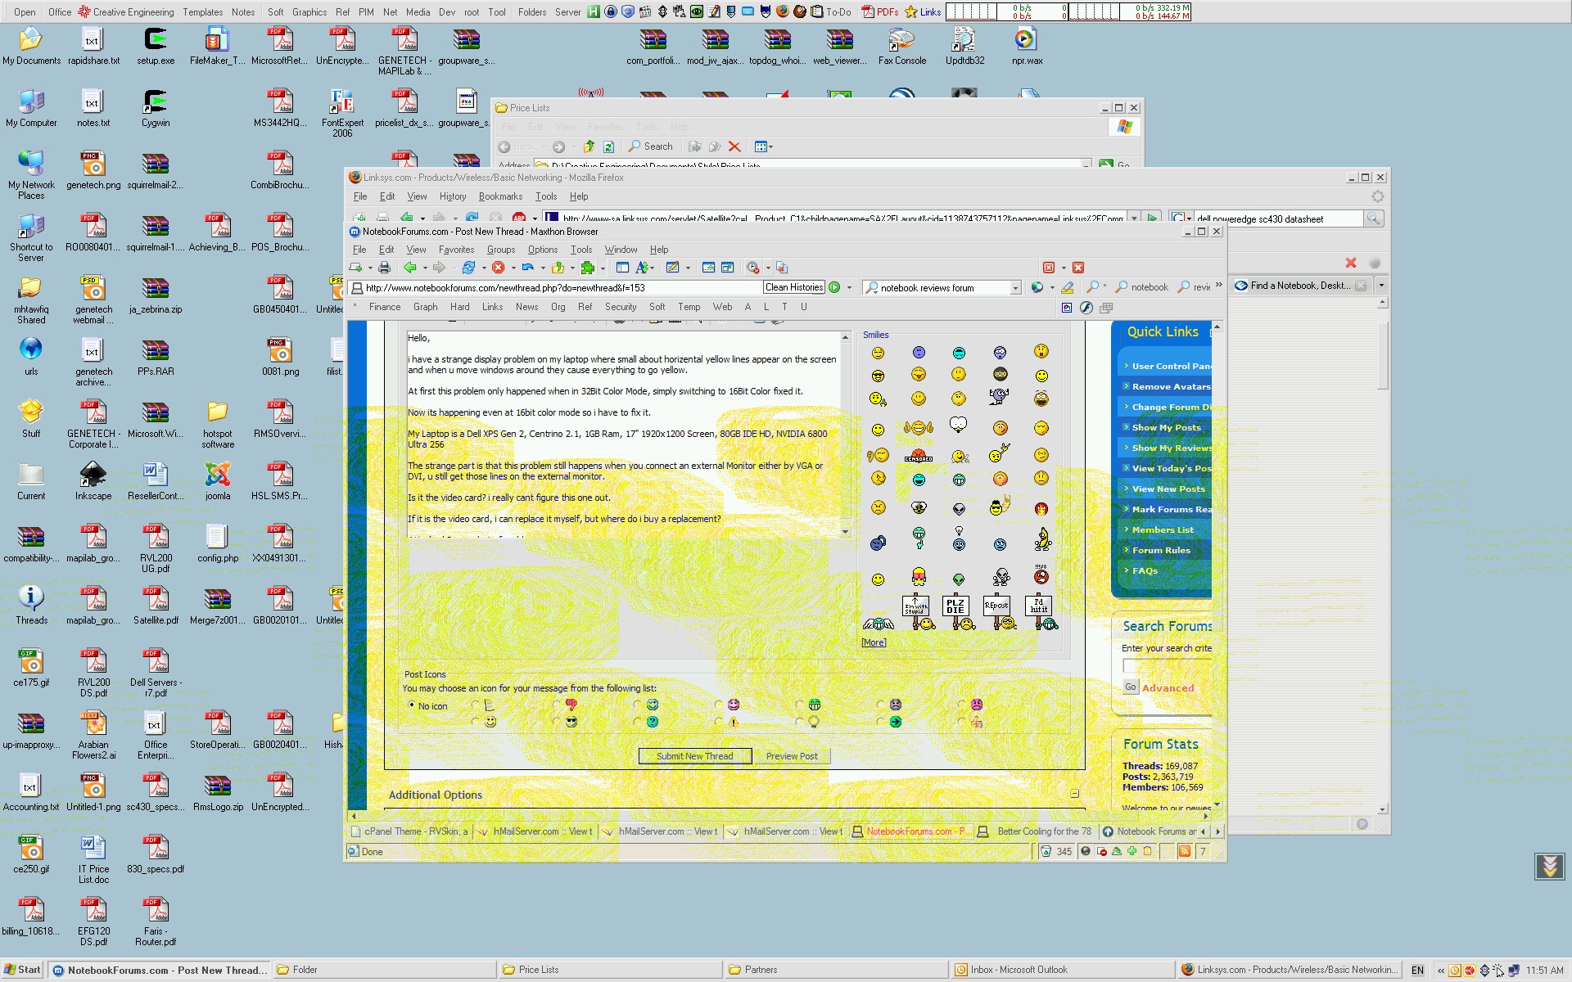The width and height of the screenshot is (1572, 982).
Task: Click the text size icon in Maxthon toolbar
Action: click(643, 268)
